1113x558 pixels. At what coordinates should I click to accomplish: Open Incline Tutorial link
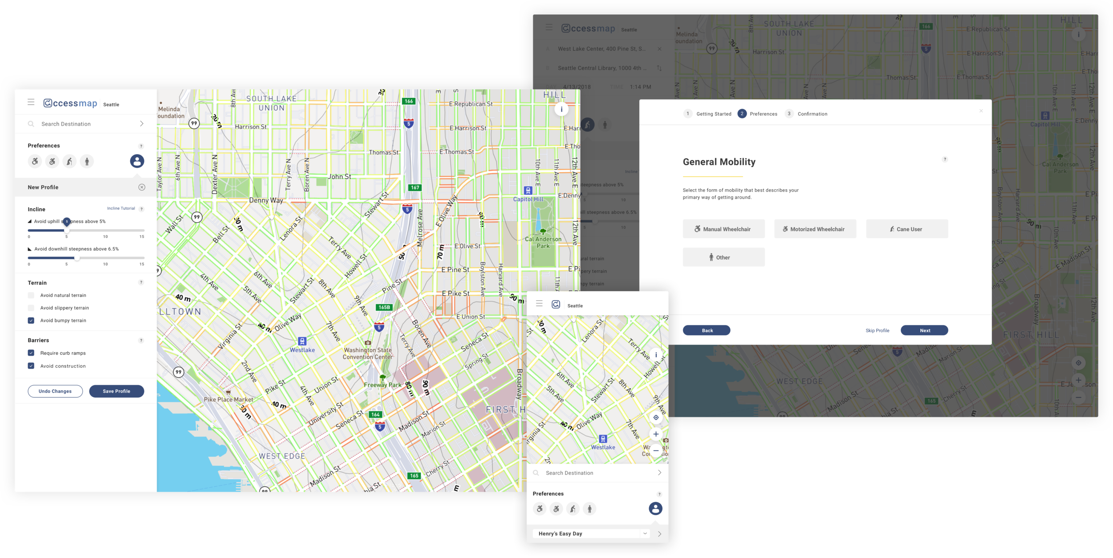pos(121,208)
